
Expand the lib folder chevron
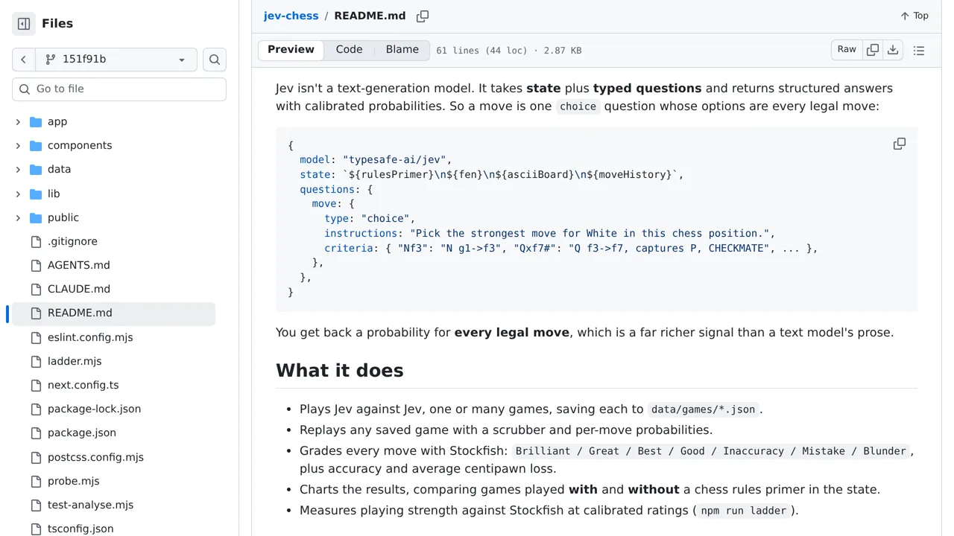[x=18, y=194]
